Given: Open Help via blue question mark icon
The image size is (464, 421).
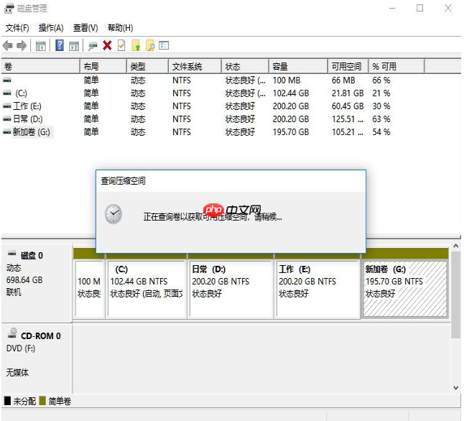Looking at the screenshot, I should [x=60, y=45].
